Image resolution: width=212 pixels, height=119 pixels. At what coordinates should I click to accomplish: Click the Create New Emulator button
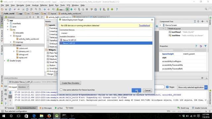coord(71,83)
